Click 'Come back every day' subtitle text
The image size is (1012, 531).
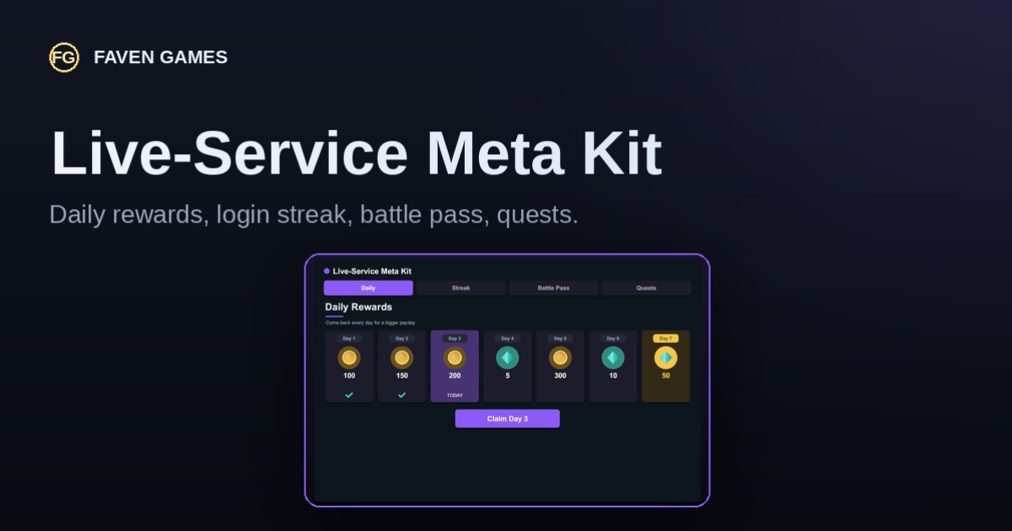click(x=370, y=323)
